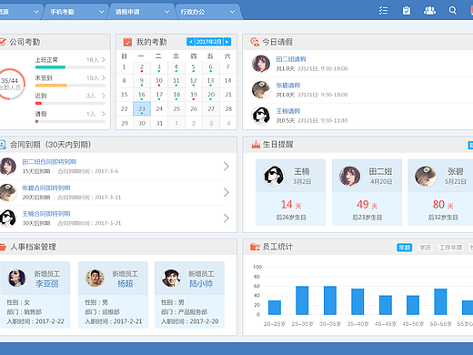Expand 上班正常 18人 details arrow
The width and height of the screenshot is (473, 355).
(x=104, y=59)
